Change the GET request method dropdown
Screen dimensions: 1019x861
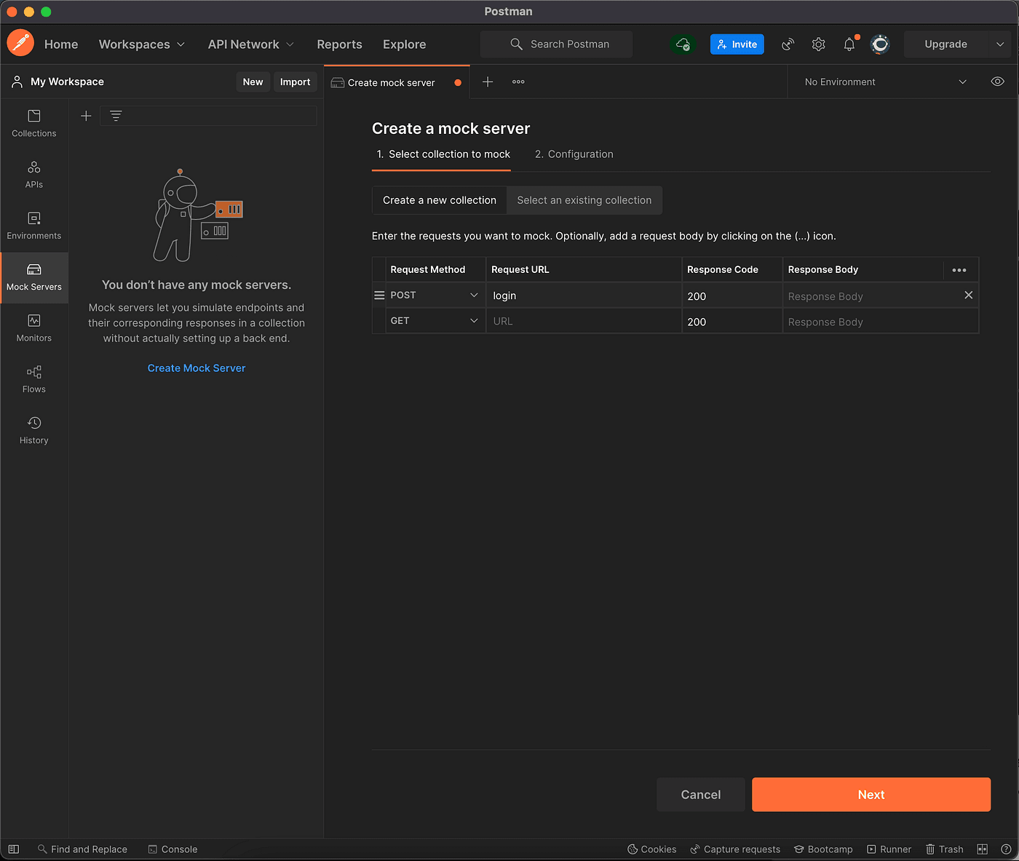[435, 321]
